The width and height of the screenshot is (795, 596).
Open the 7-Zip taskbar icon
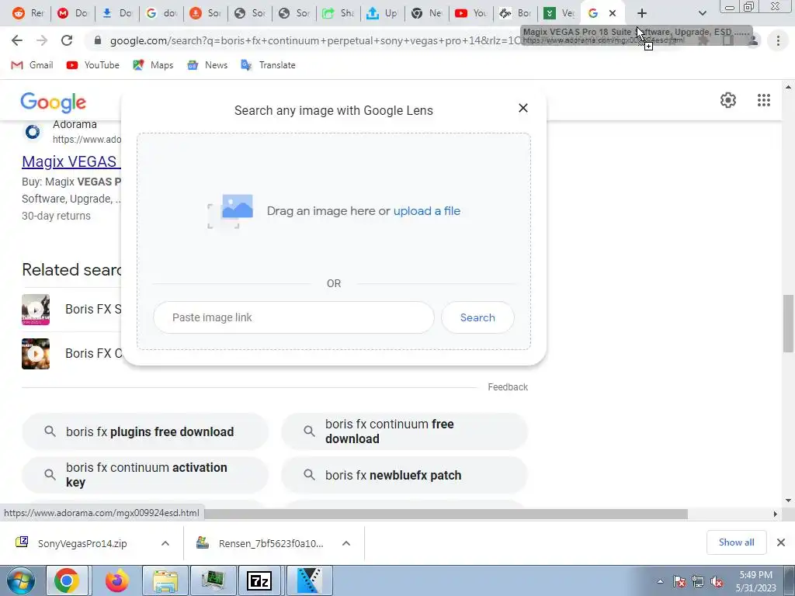pyautogui.click(x=260, y=580)
